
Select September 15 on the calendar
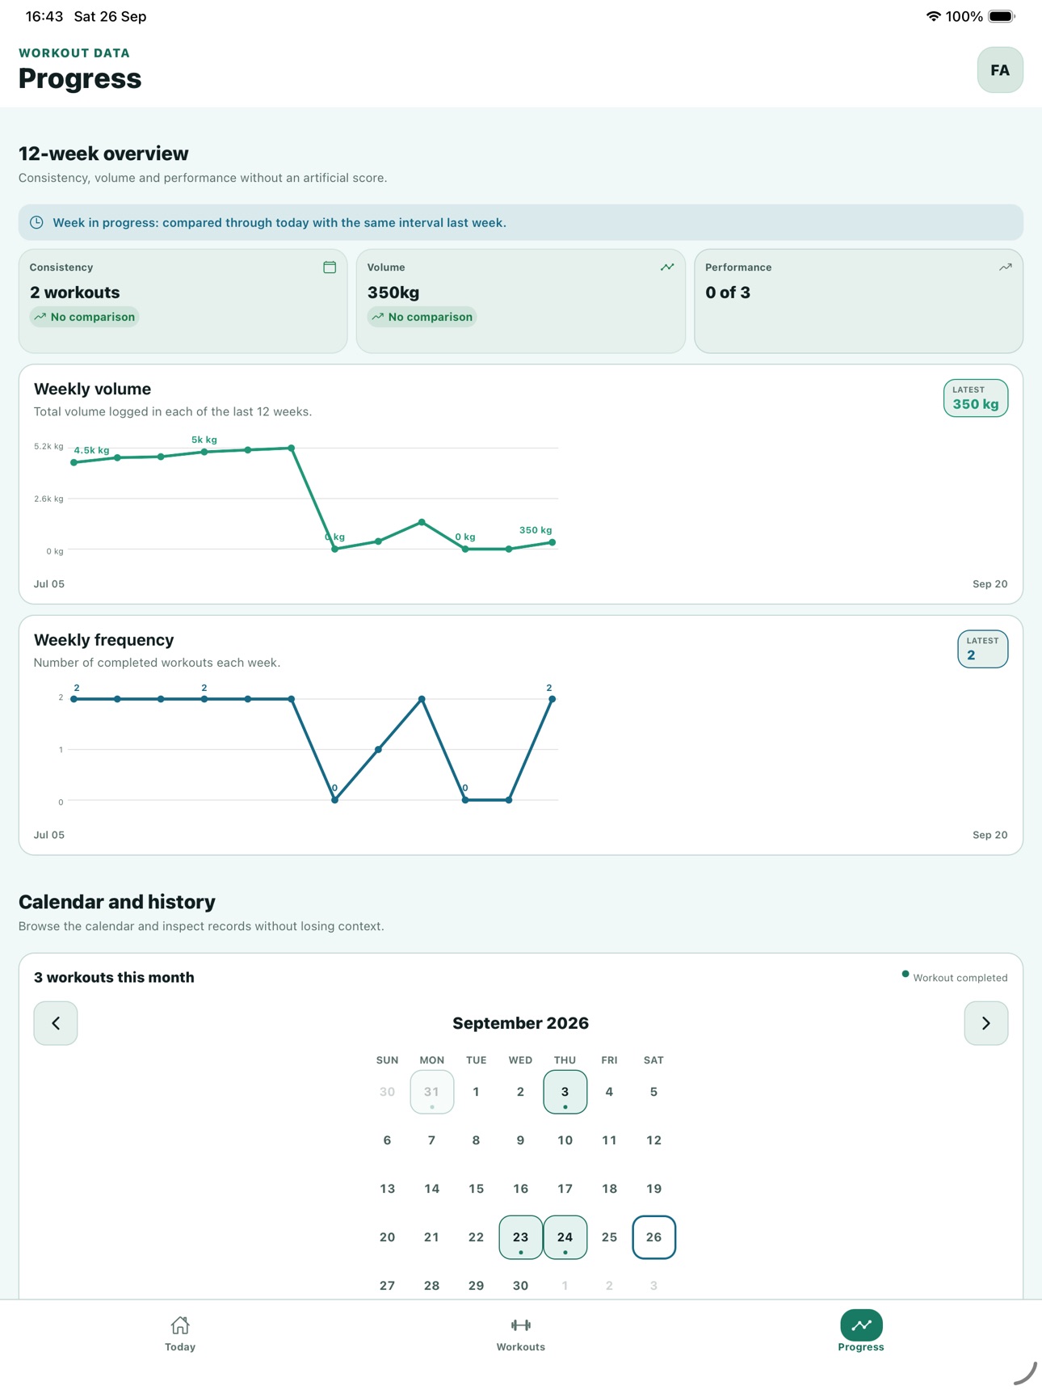(477, 1189)
